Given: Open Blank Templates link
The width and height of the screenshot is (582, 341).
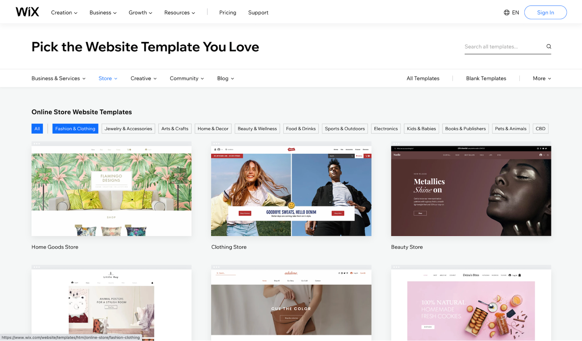Looking at the screenshot, I should click(x=486, y=78).
